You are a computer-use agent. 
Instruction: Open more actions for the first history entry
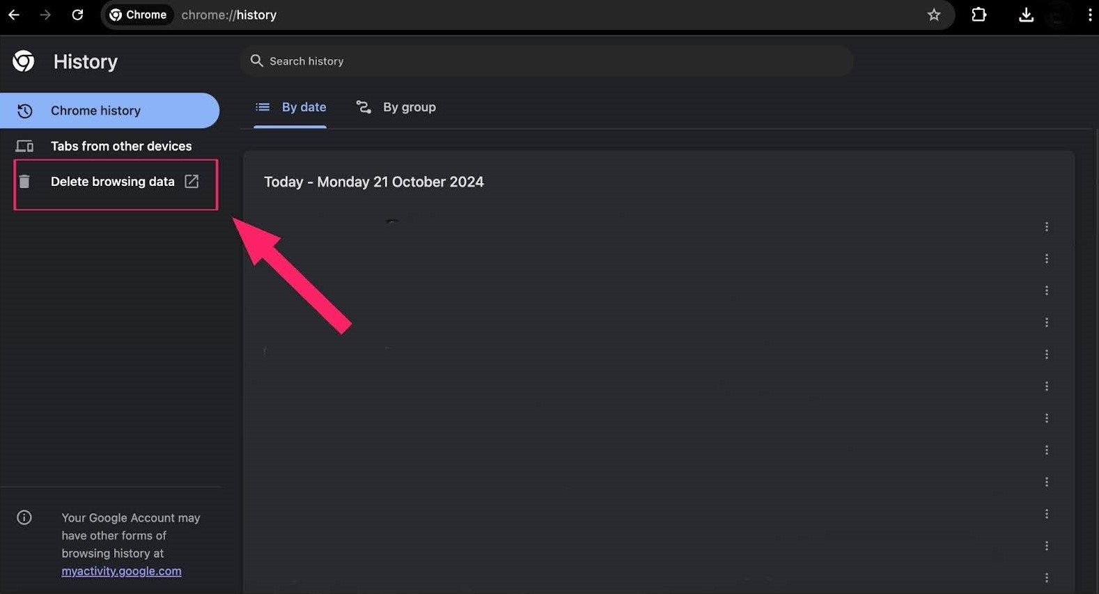click(x=1047, y=227)
